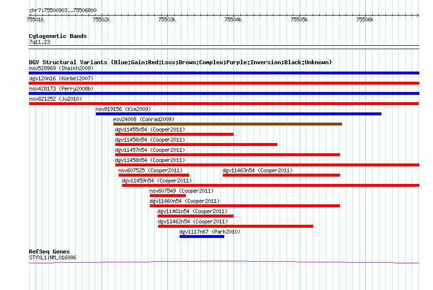Open nsv428173 (Perry2008b) variant label
Image resolution: width=433 pixels, height=290 pixels.
point(61,89)
